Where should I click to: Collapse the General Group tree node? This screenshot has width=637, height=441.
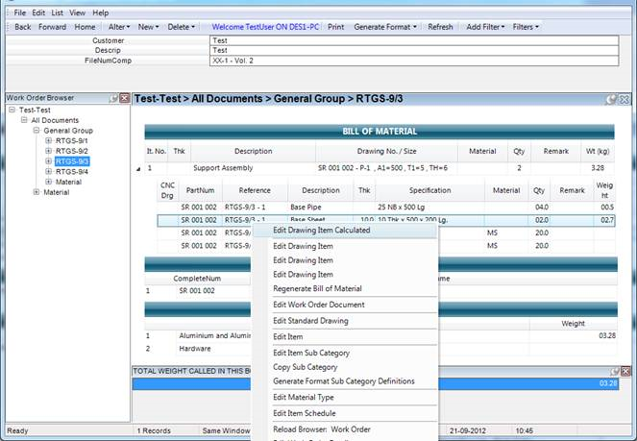tap(36, 130)
